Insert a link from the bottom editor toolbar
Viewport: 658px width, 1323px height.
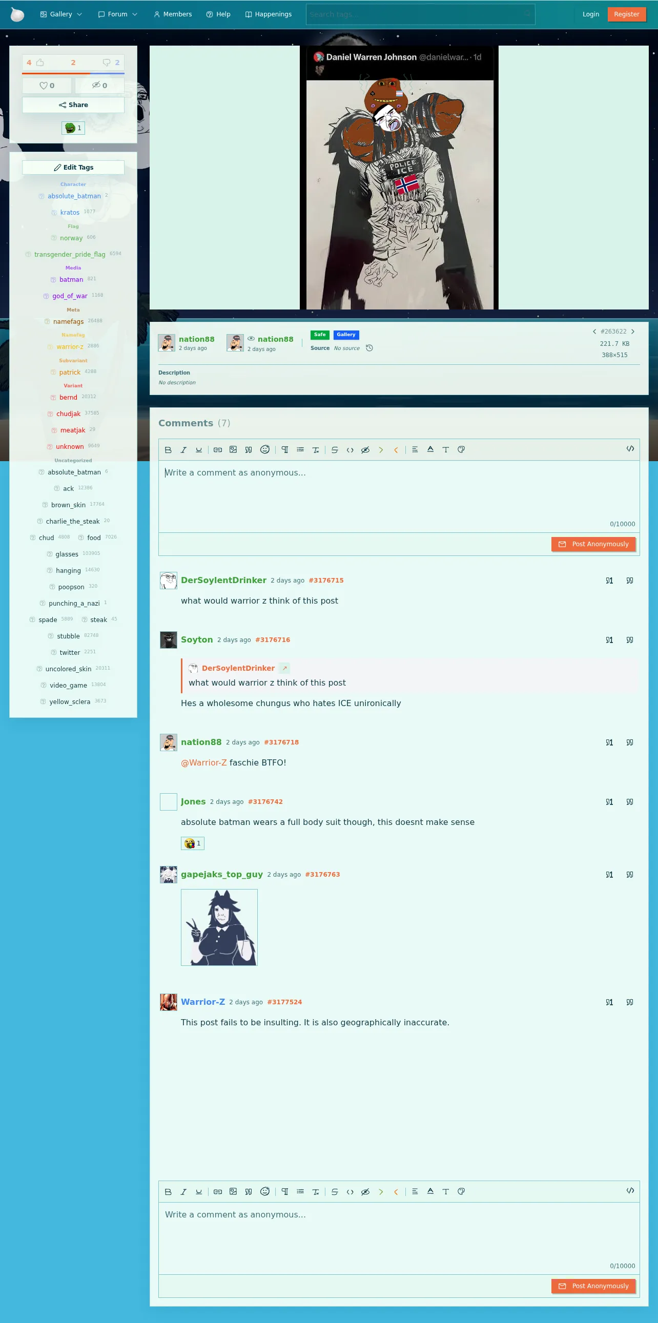coord(218,1191)
